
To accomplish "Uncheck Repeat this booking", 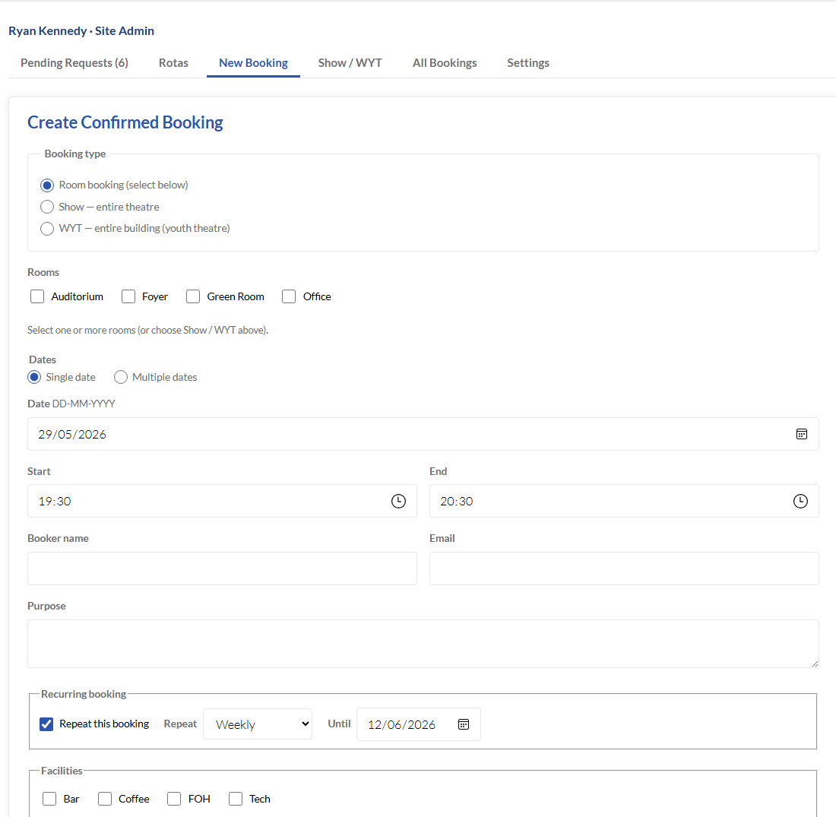I will (46, 724).
